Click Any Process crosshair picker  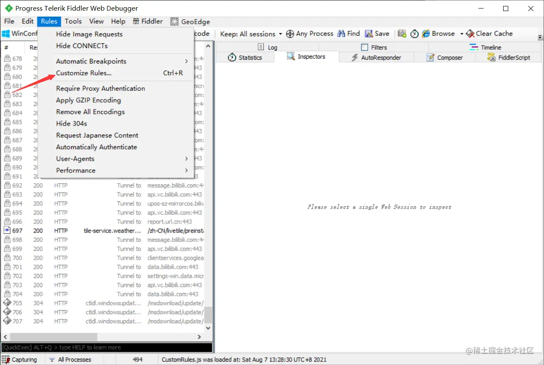pyautogui.click(x=309, y=34)
